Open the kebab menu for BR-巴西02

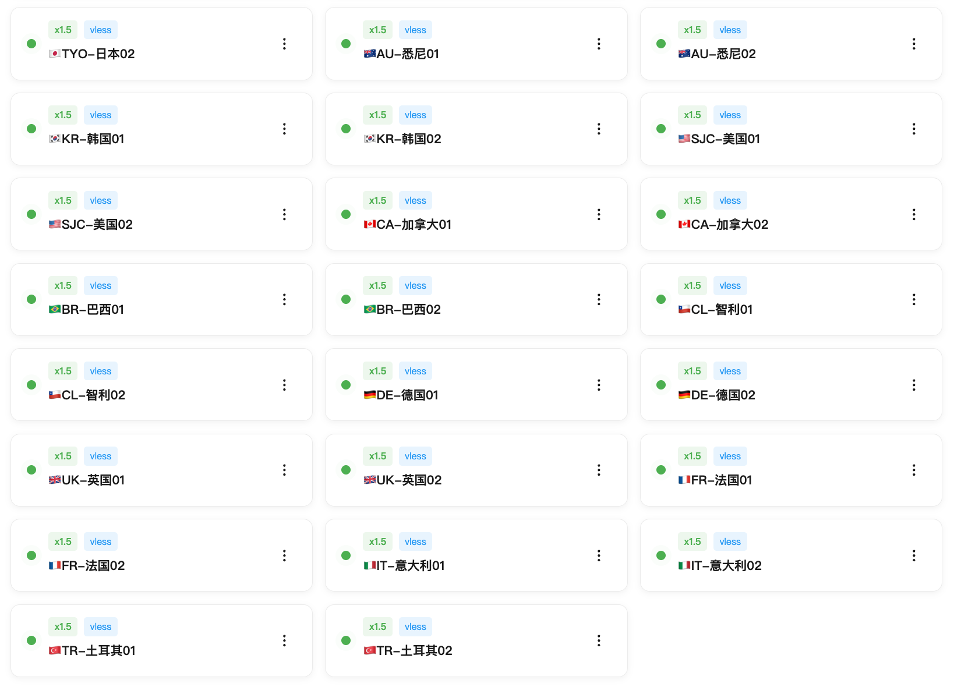tap(599, 299)
